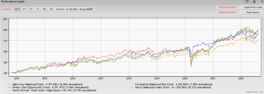
Task: Switch the range to 3Y
Action: [31, 9]
